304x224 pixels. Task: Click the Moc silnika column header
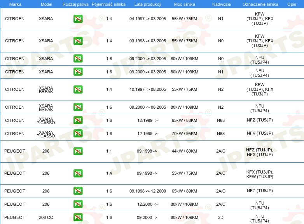point(184,4)
